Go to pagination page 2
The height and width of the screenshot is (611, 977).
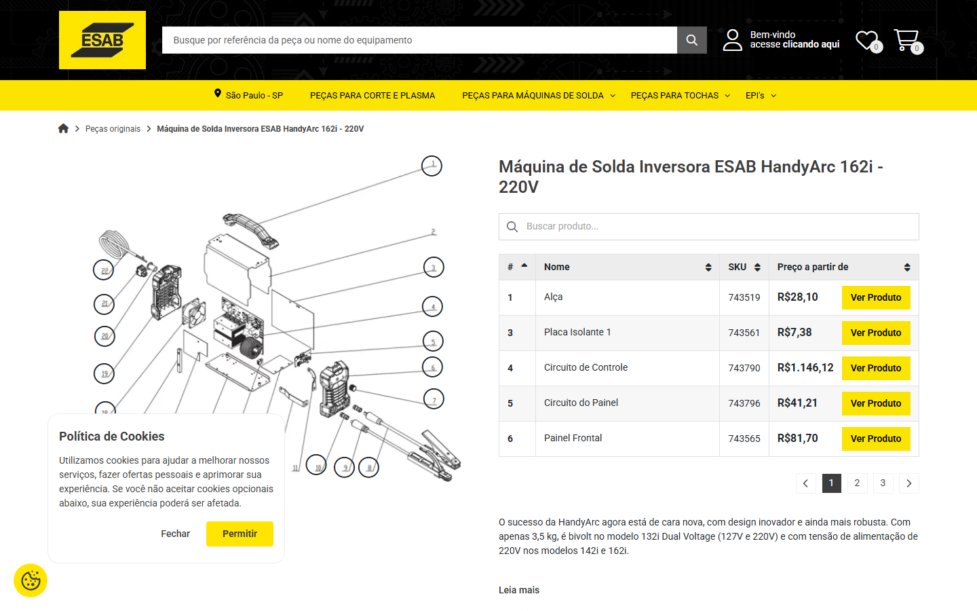pos(857,483)
